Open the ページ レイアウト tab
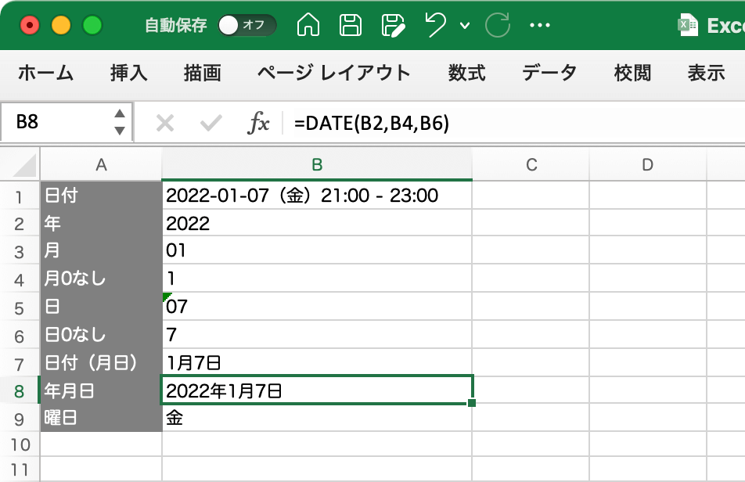Screen dimensions: 745x482 (334, 74)
